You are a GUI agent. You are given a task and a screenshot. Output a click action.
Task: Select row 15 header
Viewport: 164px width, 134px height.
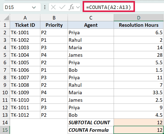point(5,130)
